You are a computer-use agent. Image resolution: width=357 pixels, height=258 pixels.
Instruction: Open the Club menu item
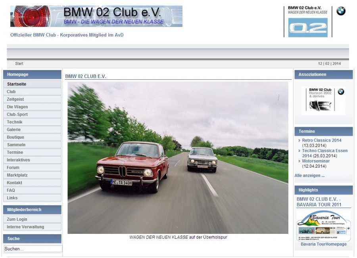[x=33, y=92]
